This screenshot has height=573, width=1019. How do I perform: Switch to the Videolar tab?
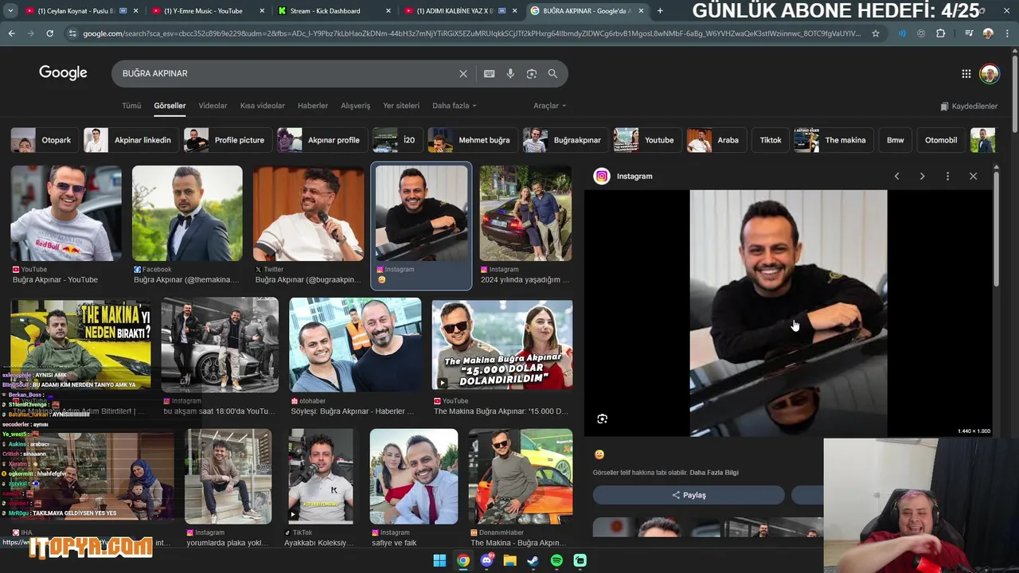pos(213,106)
